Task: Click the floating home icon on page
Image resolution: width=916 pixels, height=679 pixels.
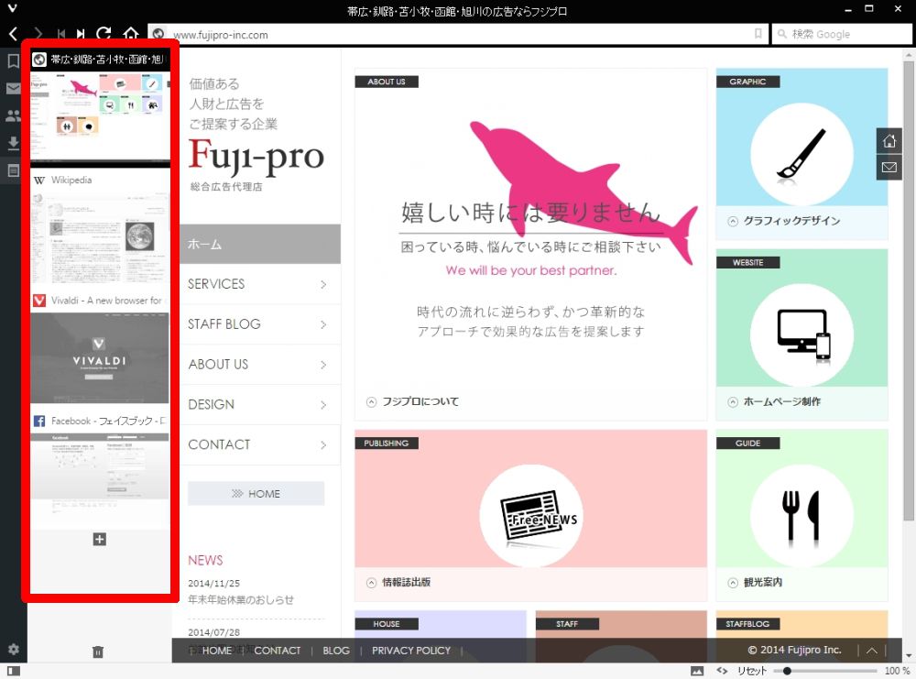Action: coord(889,141)
